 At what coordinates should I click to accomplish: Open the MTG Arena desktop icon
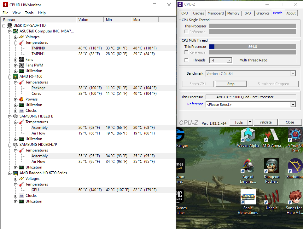tap(271, 136)
